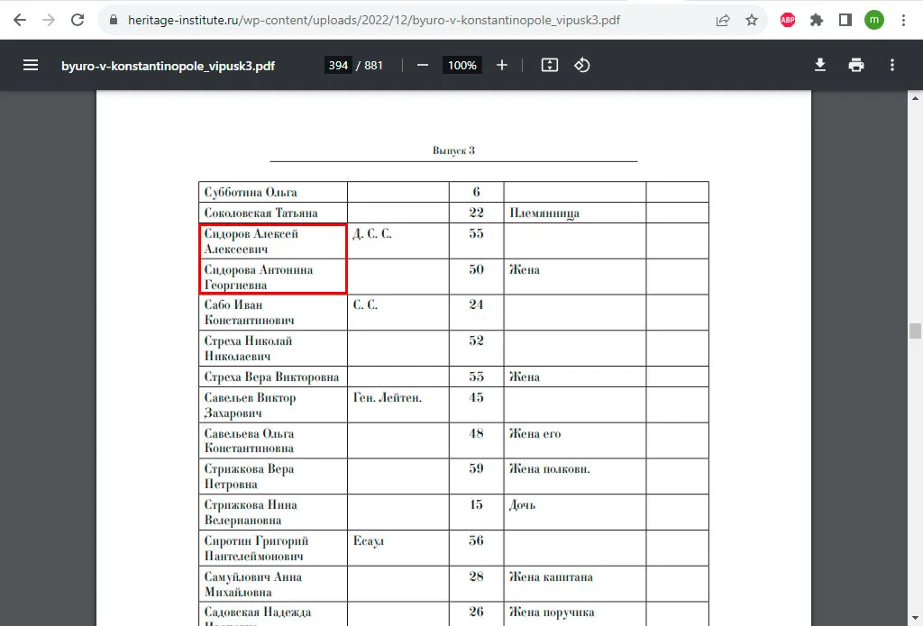Screen dimensions: 923x626
Task: Open the PDF sidebar menu (hamburger icon)
Action: click(31, 66)
